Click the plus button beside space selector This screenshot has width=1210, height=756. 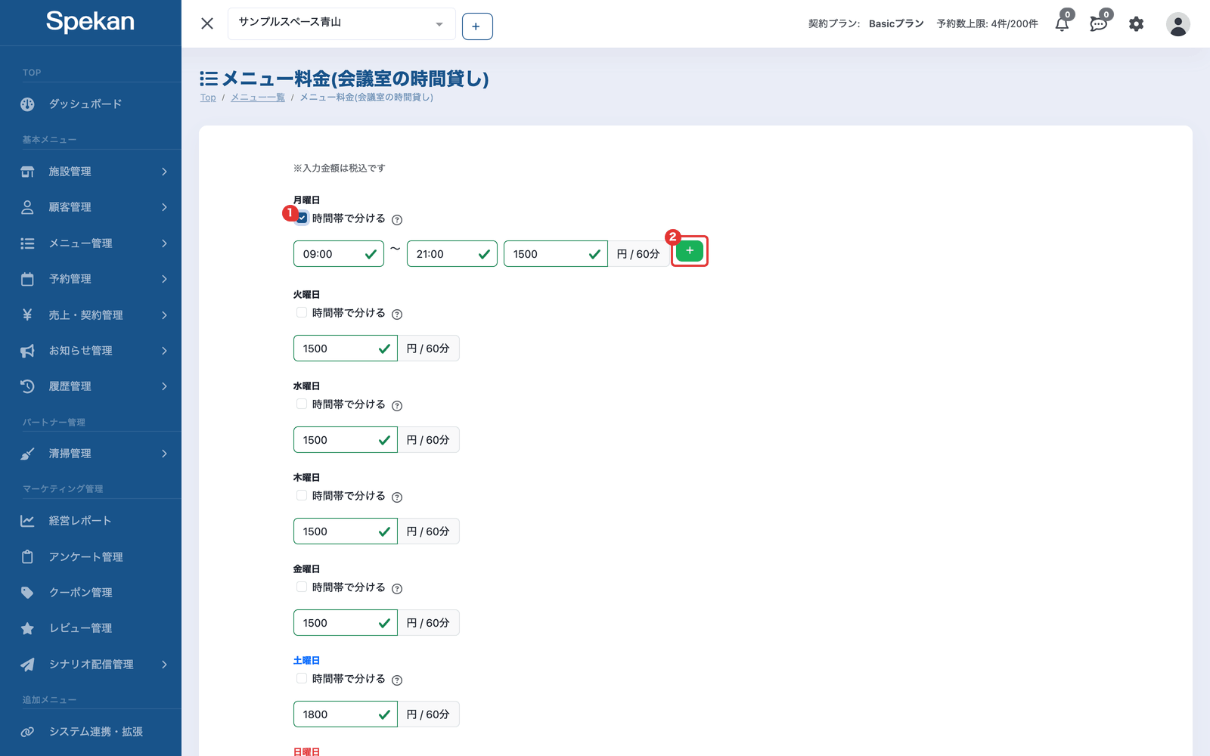coord(476,26)
